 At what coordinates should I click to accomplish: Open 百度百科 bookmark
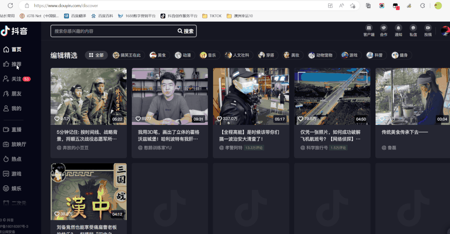102,16
